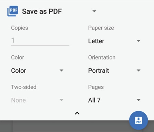Click the None two-sided value
The height and width of the screenshot is (132, 154).
click(19, 100)
